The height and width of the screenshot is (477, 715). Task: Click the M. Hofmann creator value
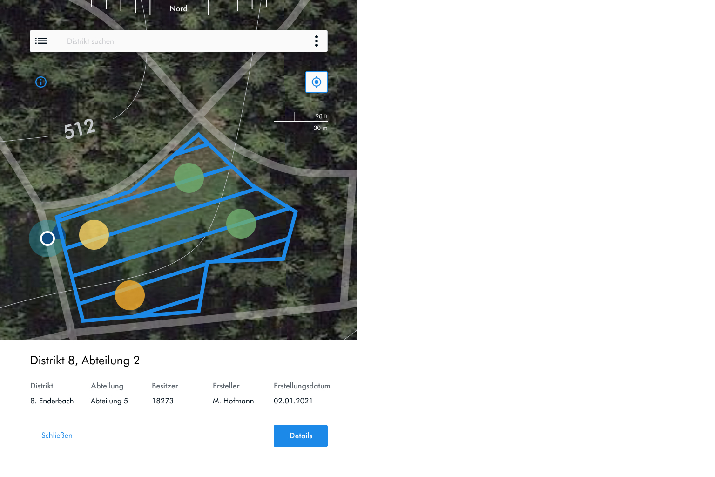233,401
